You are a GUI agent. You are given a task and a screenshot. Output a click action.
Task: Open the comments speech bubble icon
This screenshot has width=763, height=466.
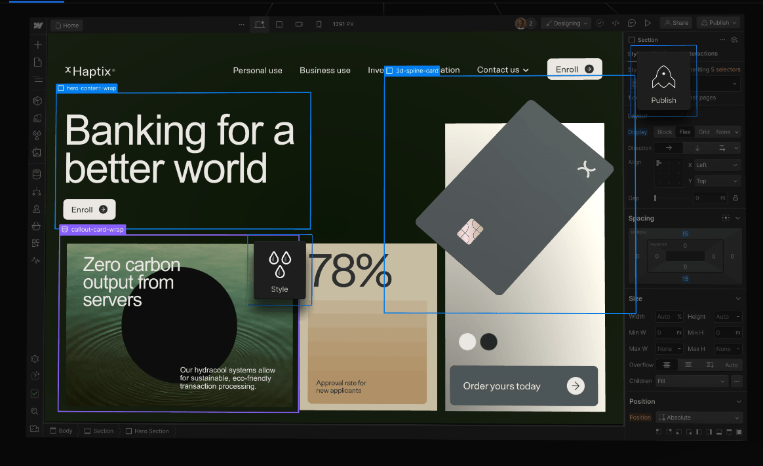coord(631,24)
